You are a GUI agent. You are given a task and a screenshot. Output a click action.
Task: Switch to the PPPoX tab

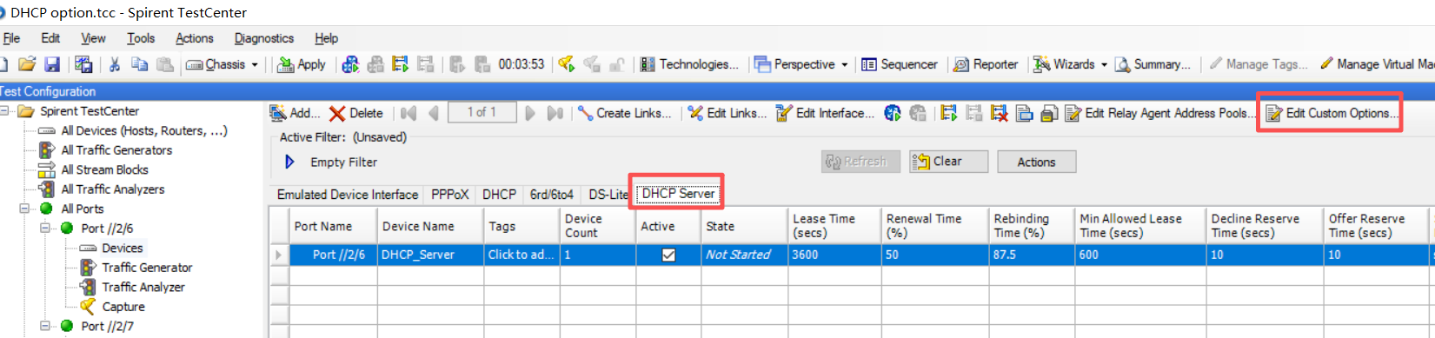pyautogui.click(x=450, y=195)
